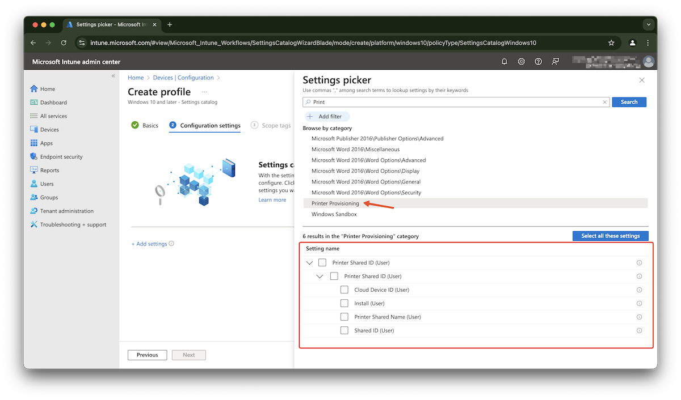
Task: Open the portal settings gear icon
Action: coord(521,61)
